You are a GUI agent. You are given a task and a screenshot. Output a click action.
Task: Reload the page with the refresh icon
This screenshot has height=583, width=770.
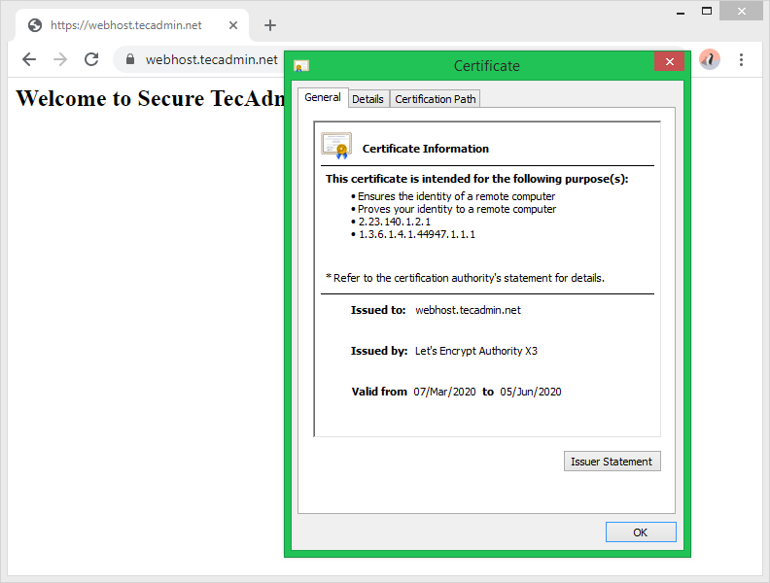(91, 59)
